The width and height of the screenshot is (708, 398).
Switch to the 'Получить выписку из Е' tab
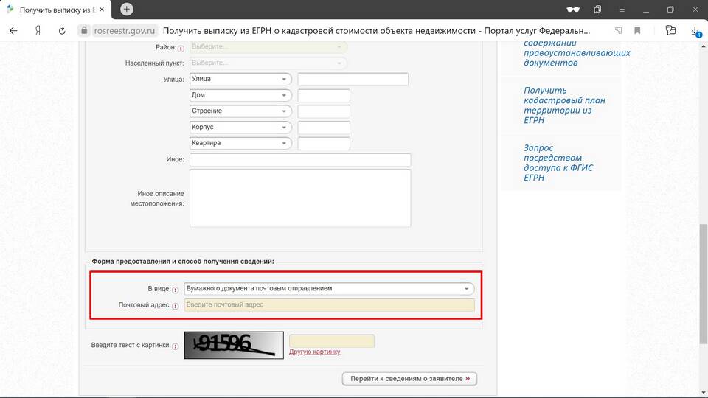point(59,10)
